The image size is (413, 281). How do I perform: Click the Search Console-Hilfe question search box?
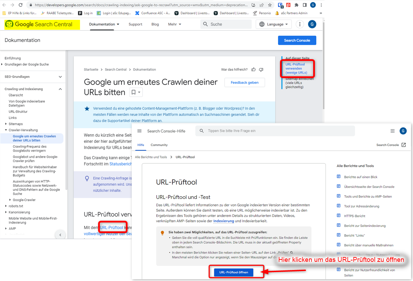click(275, 131)
